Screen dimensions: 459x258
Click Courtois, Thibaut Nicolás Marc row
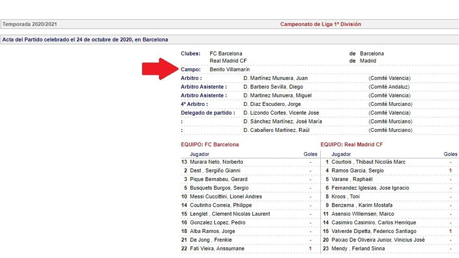(390, 162)
